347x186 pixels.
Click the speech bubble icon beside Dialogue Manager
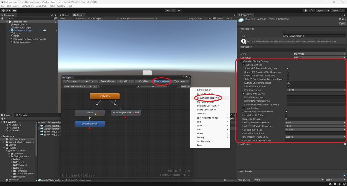tap(45, 30)
